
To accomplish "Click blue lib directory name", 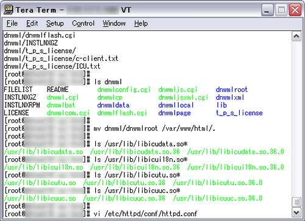I will click(x=221, y=105).
